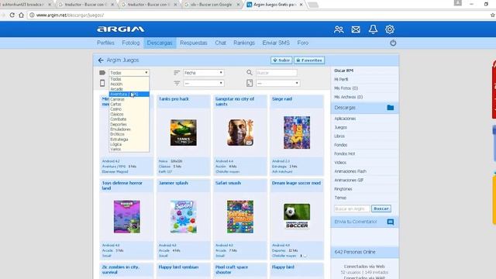Open the notifications bell icon
Image resolution: width=496 pixels, height=279 pixels.
coord(373,29)
